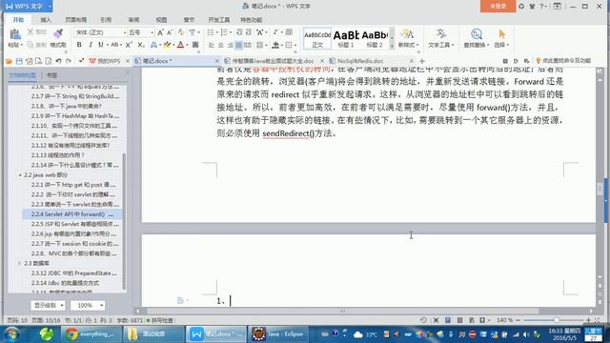Align paragraph to the left
Screen dimensions: 610x343
pyautogui.click(x=212, y=45)
